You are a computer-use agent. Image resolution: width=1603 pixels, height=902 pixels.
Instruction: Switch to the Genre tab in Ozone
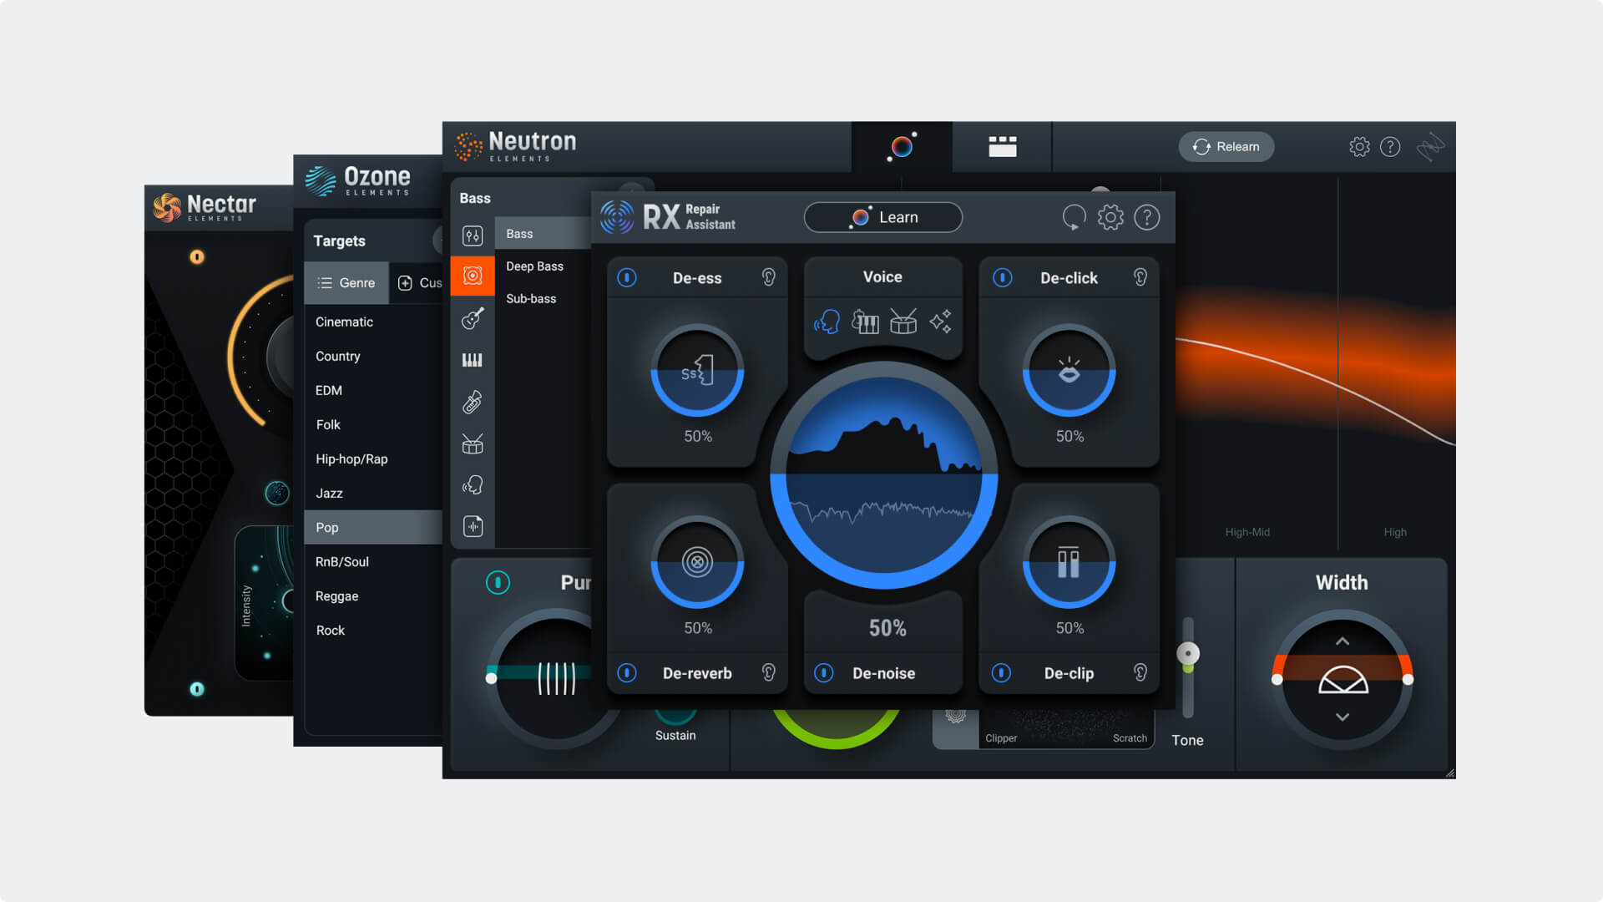pyautogui.click(x=346, y=283)
